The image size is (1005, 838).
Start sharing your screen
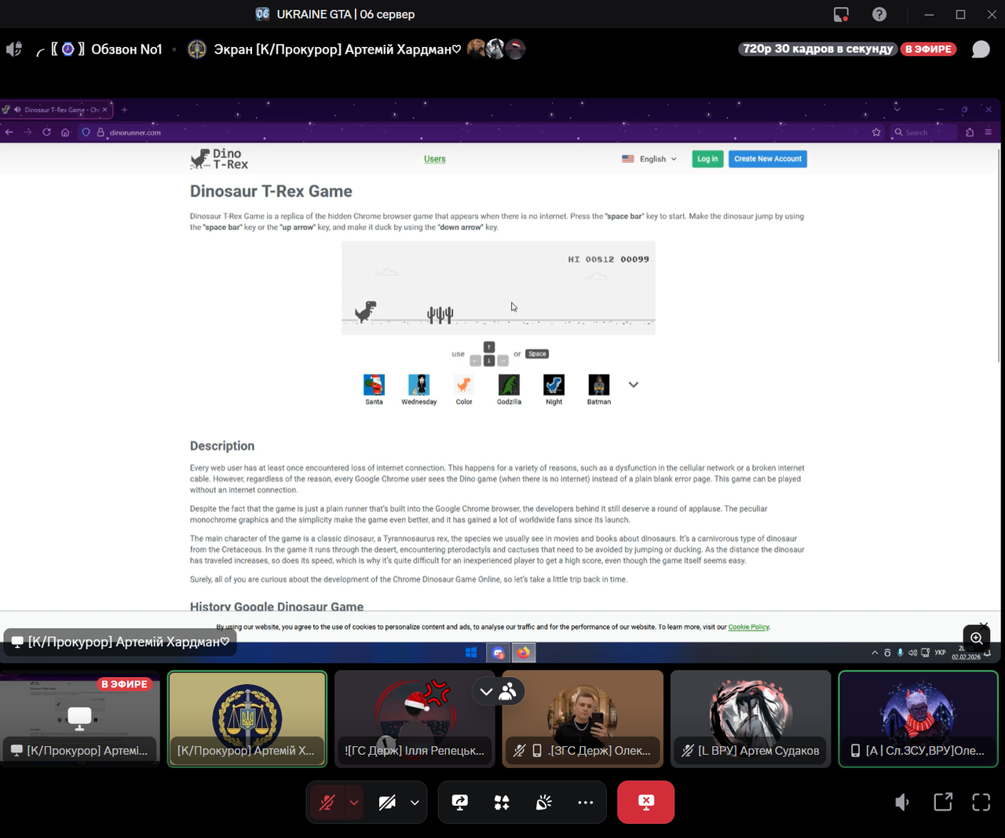pyautogui.click(x=460, y=802)
